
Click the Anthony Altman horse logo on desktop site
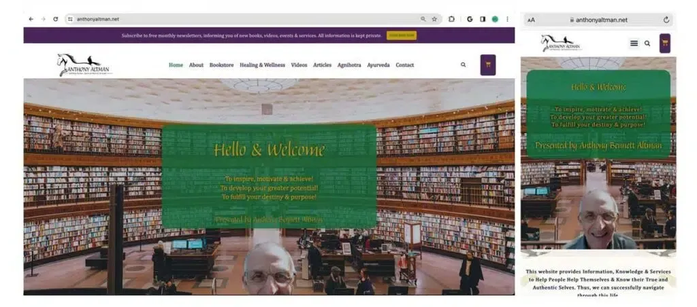84,65
